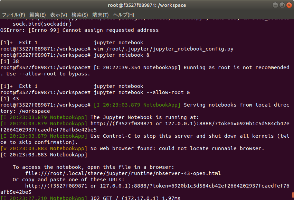Open the 編集(E) menu
294x200 pixels.
[38, 15]
